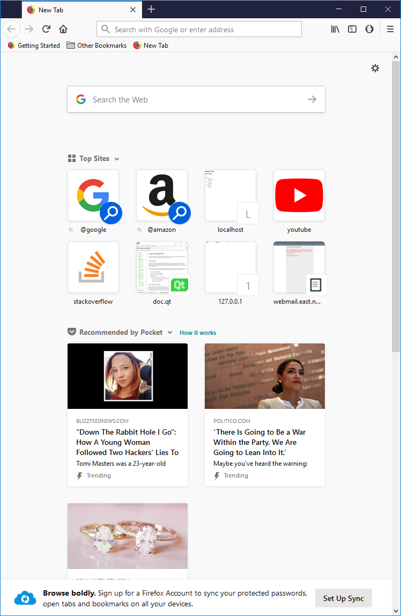
Task: Click the Reload page icon
Action: (x=47, y=29)
